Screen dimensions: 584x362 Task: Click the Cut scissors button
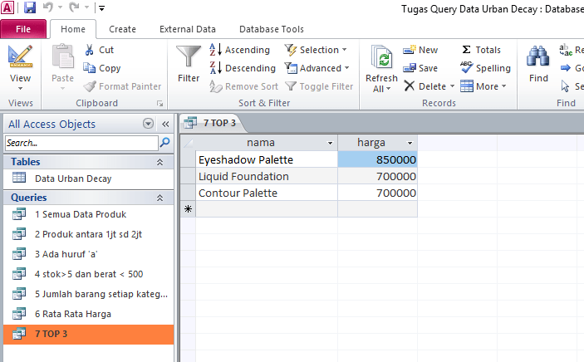point(100,50)
